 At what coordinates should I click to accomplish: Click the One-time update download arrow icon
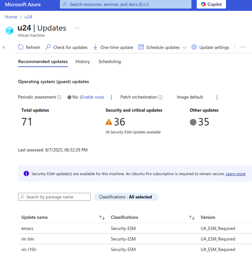click(x=95, y=47)
